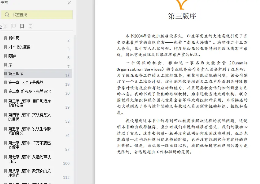Click the 第三版序 page heading

tap(182, 16)
